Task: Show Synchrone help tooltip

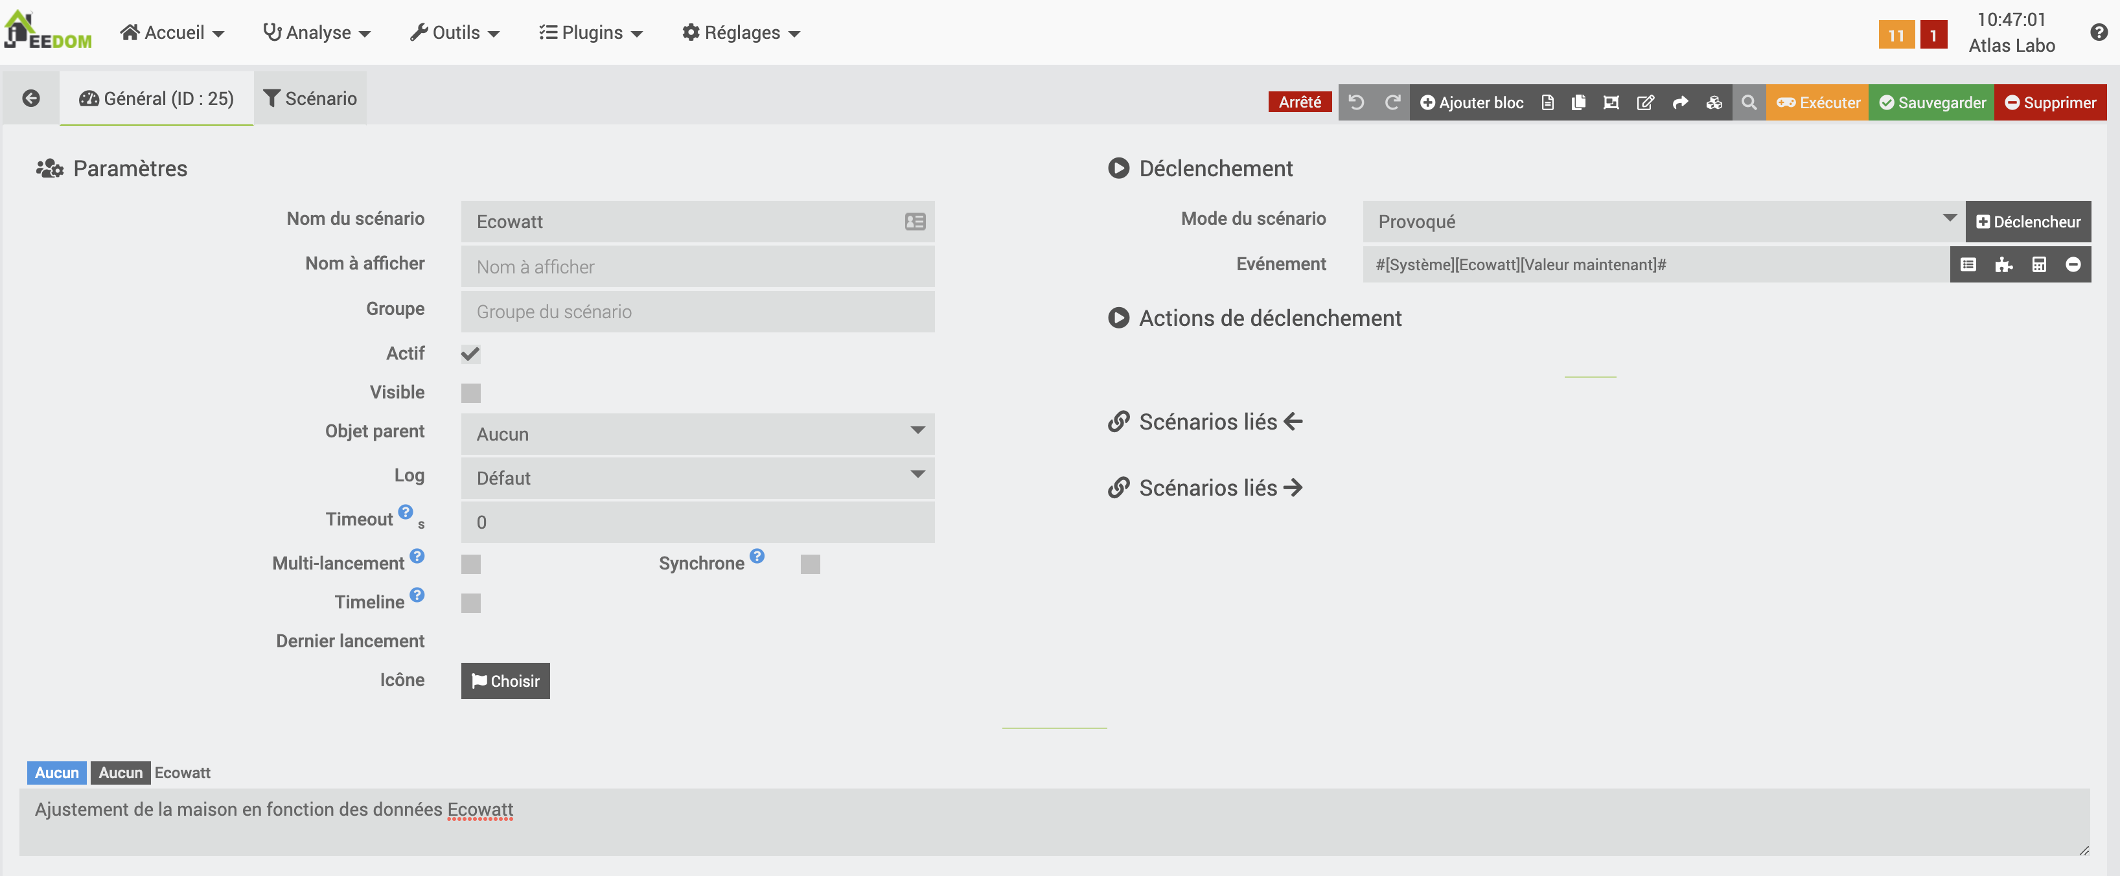Action: pos(757,556)
